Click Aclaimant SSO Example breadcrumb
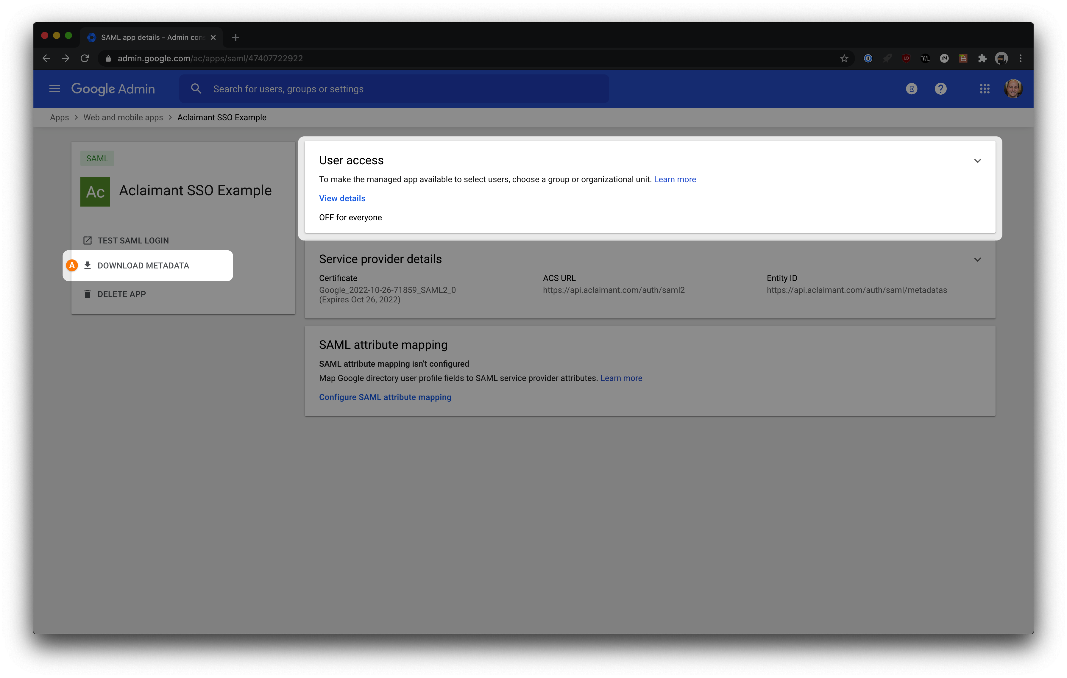The width and height of the screenshot is (1067, 678). pyautogui.click(x=222, y=117)
